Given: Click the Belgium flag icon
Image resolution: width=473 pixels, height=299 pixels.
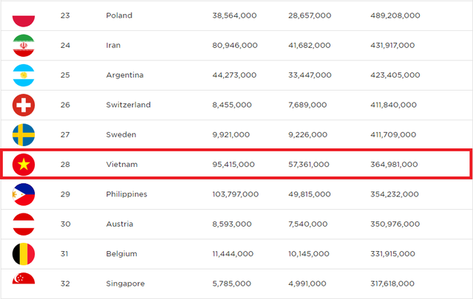Looking at the screenshot, I should point(24,253).
